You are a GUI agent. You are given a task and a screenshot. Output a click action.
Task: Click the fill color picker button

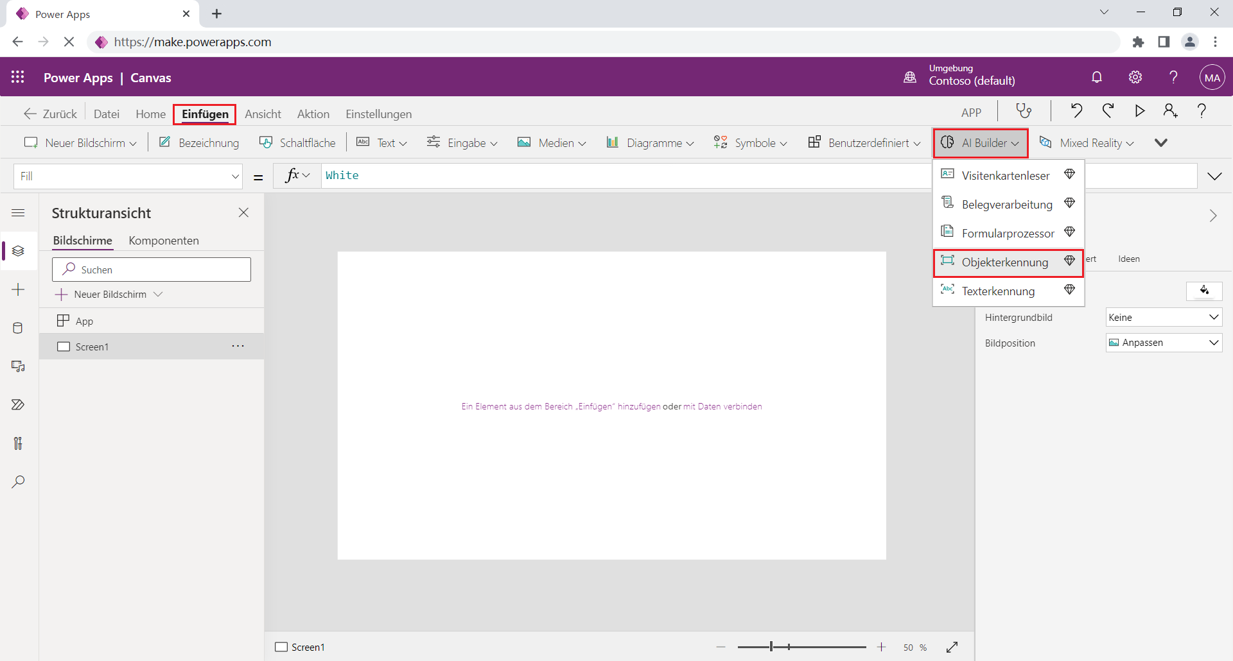click(x=1203, y=291)
